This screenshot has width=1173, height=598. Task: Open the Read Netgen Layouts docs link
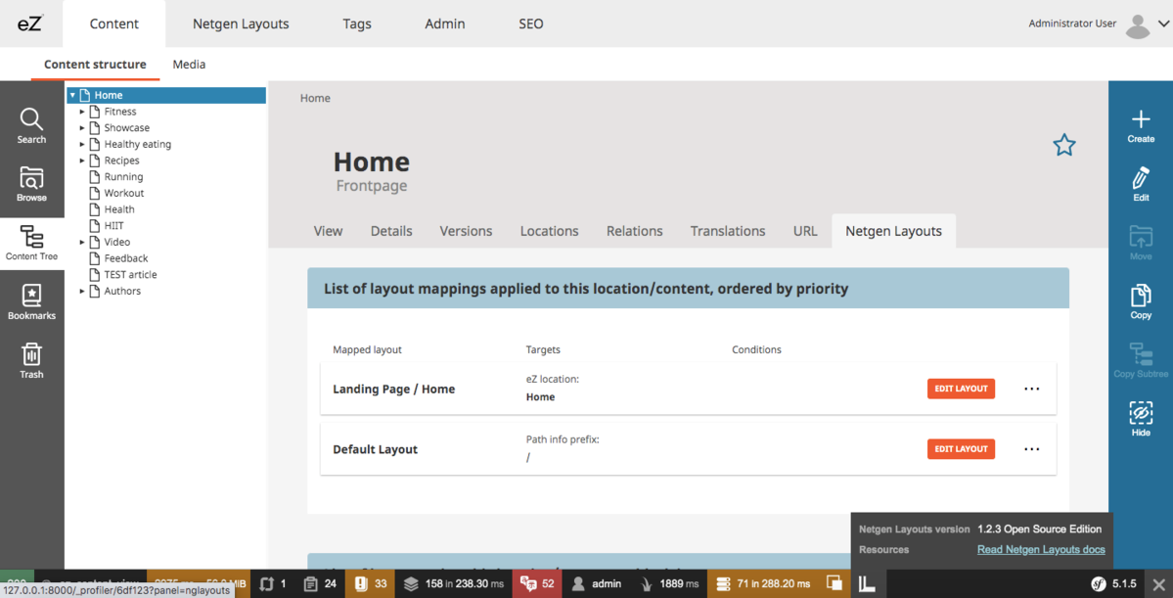click(x=1041, y=550)
